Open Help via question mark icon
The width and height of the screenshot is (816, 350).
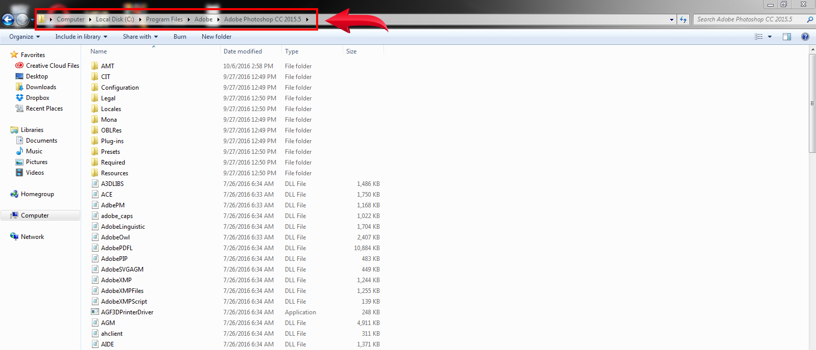point(805,37)
